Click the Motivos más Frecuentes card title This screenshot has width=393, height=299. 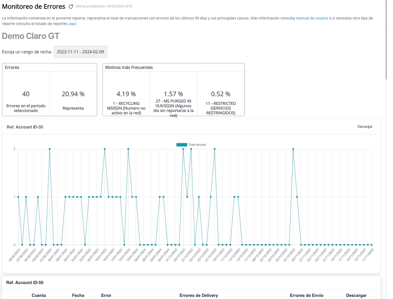[x=129, y=67]
